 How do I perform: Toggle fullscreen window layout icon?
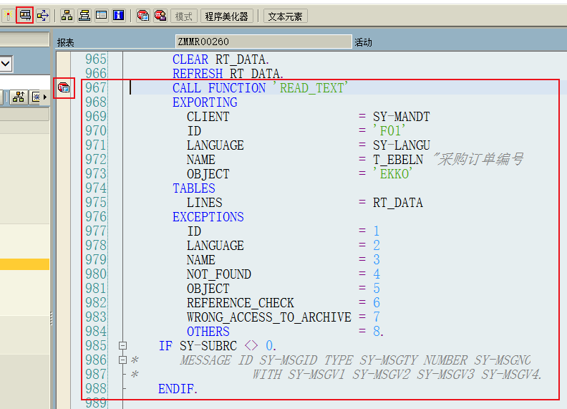click(x=102, y=16)
